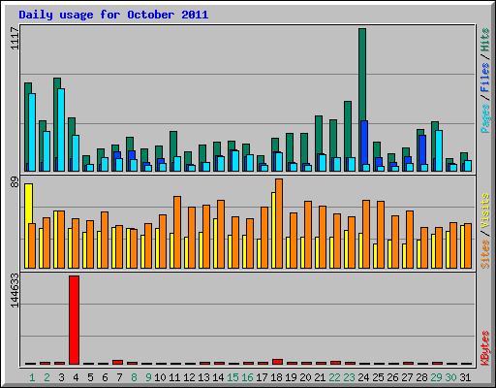The height and width of the screenshot is (388, 496).
Task: Click day number 21 on the x-axis
Action: [320, 377]
